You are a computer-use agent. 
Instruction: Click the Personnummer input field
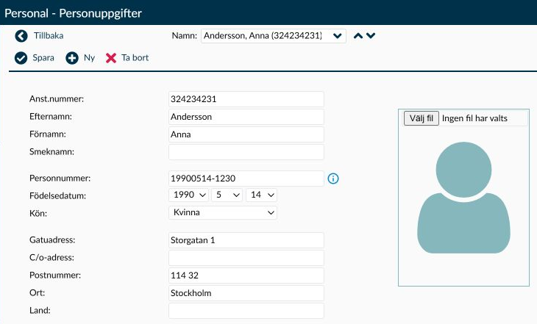tap(246, 179)
